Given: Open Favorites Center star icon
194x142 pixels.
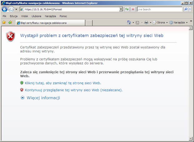Looking at the screenshot, I should pos(4,22).
